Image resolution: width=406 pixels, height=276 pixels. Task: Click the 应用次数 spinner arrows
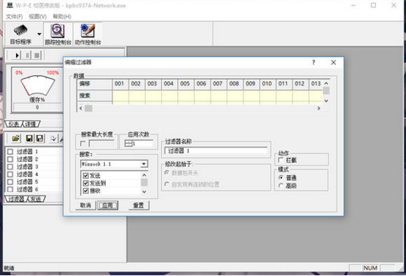(128, 143)
